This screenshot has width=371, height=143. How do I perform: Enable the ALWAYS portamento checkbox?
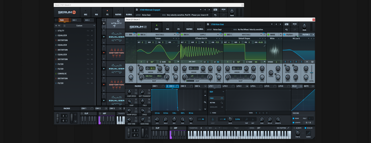[x=294, y=128]
